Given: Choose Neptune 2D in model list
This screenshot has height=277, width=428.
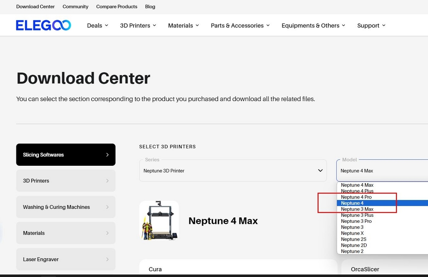Looking at the screenshot, I should pyautogui.click(x=382, y=245).
